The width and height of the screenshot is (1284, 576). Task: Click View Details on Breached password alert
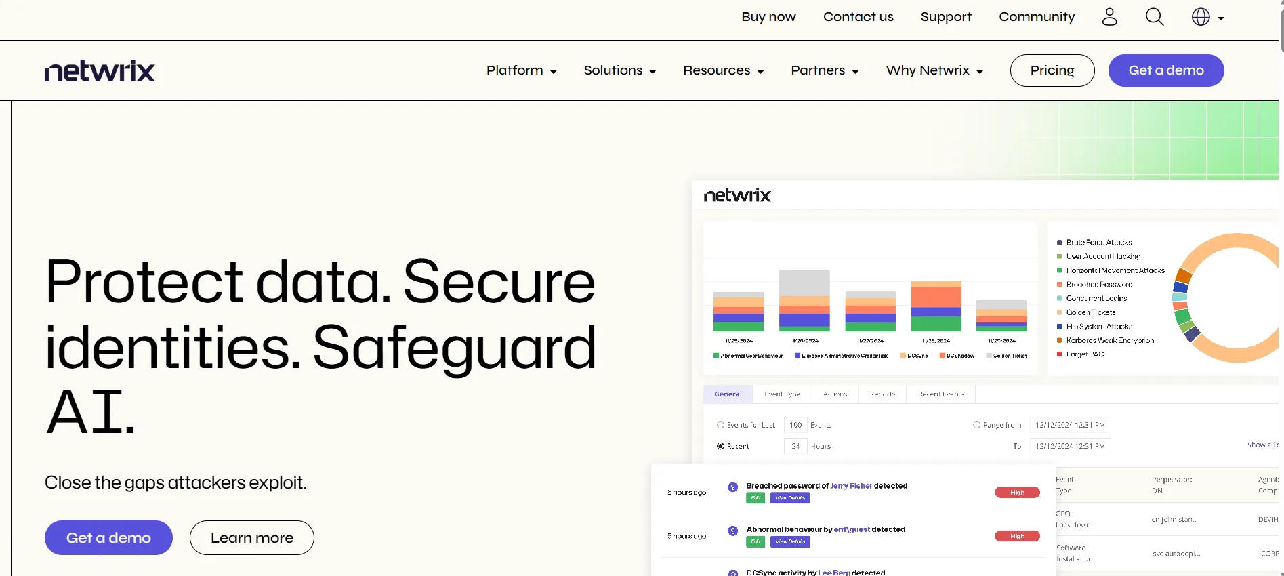tap(790, 498)
